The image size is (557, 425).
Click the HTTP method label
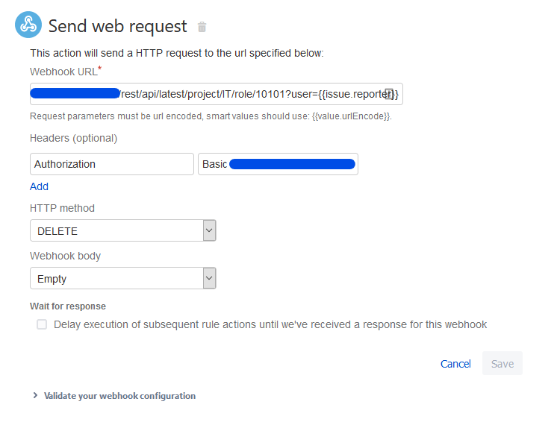point(62,208)
